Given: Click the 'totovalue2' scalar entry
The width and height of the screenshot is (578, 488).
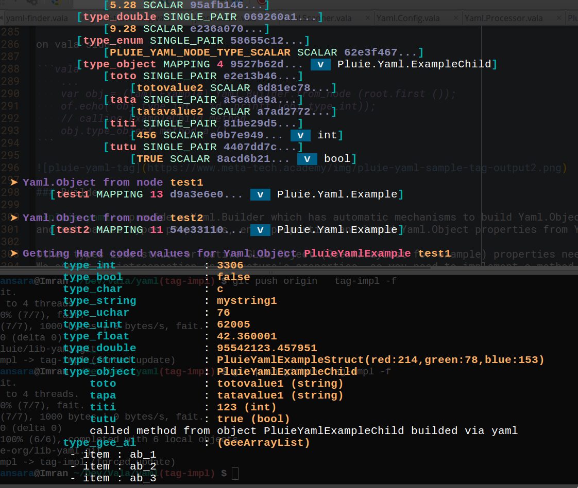Looking at the screenshot, I should tap(170, 88).
